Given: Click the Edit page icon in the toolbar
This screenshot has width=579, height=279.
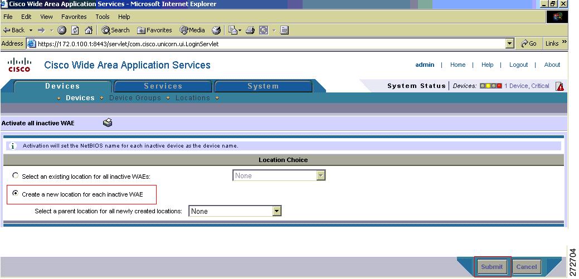Looking at the screenshot, I should [264, 30].
